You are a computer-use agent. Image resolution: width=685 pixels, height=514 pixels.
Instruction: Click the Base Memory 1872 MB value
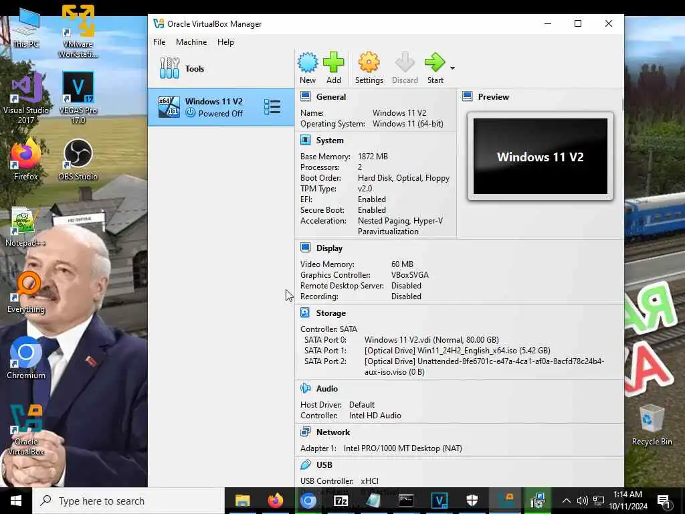(x=373, y=157)
